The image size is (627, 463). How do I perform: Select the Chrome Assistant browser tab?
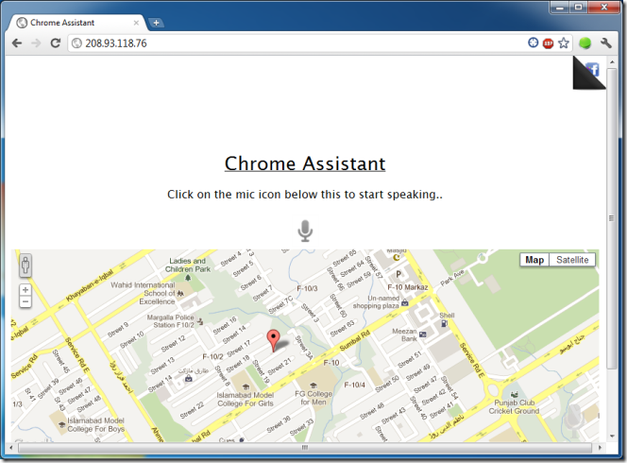[76, 23]
